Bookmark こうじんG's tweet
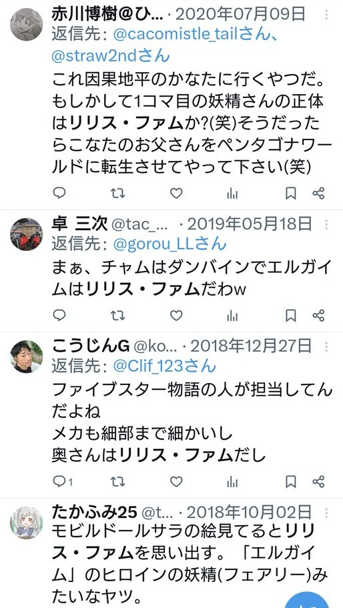The height and width of the screenshot is (608, 343). [291, 482]
